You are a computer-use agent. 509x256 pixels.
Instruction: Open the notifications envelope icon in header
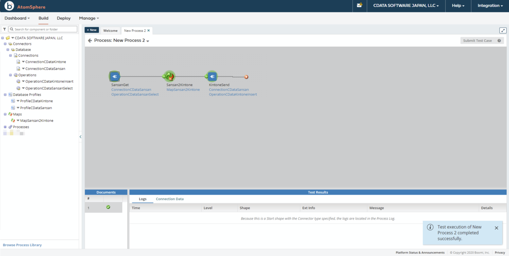click(360, 6)
